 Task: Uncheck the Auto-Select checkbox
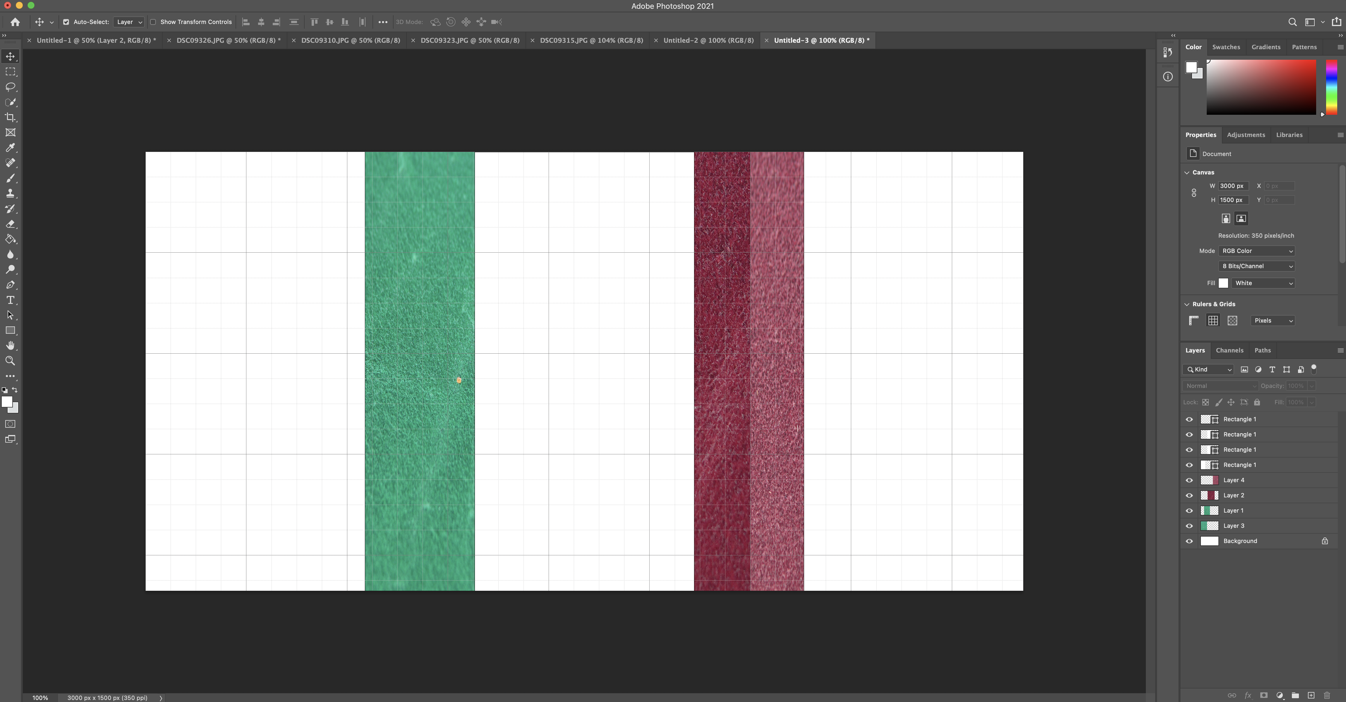point(66,22)
